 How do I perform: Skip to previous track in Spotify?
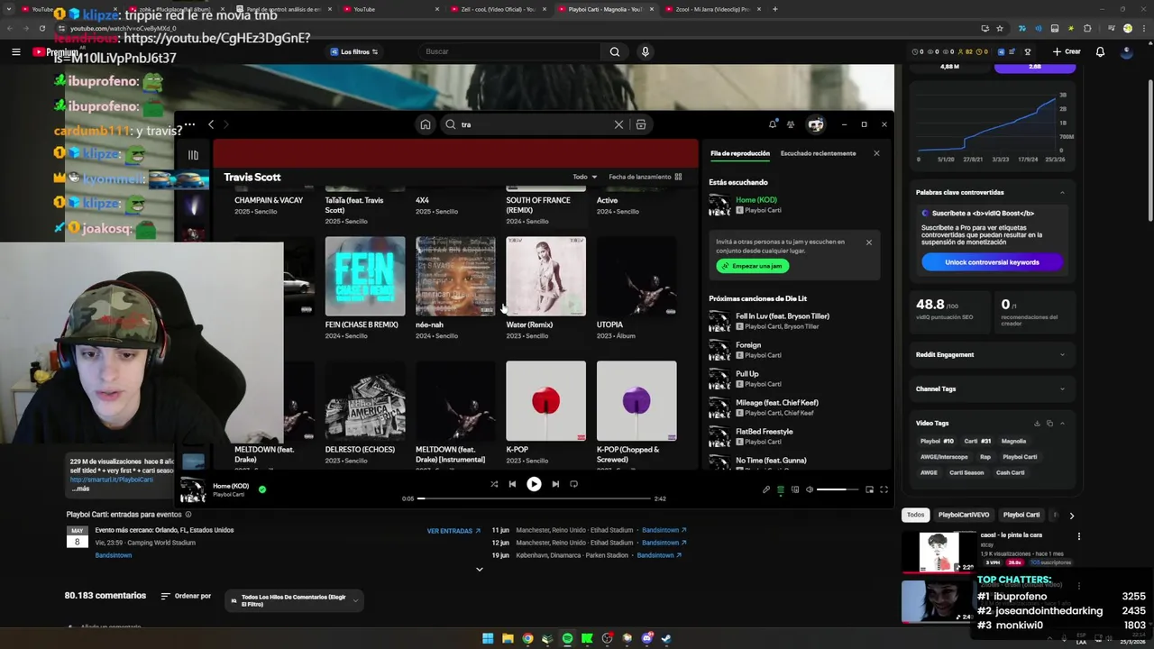click(512, 484)
